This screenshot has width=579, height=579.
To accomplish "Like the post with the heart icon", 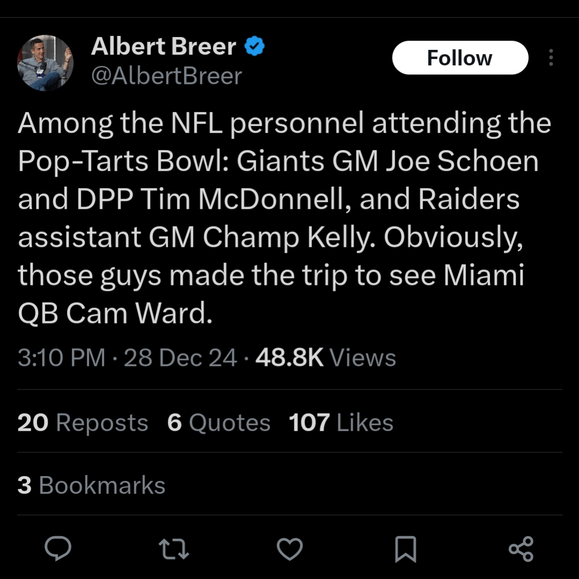I will [x=289, y=549].
